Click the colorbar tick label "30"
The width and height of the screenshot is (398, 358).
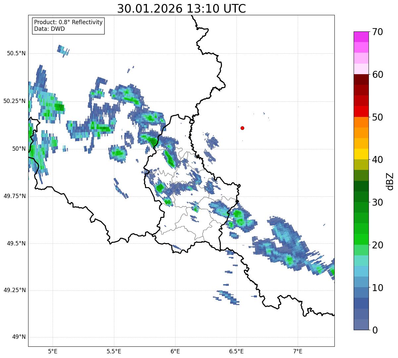377,202
